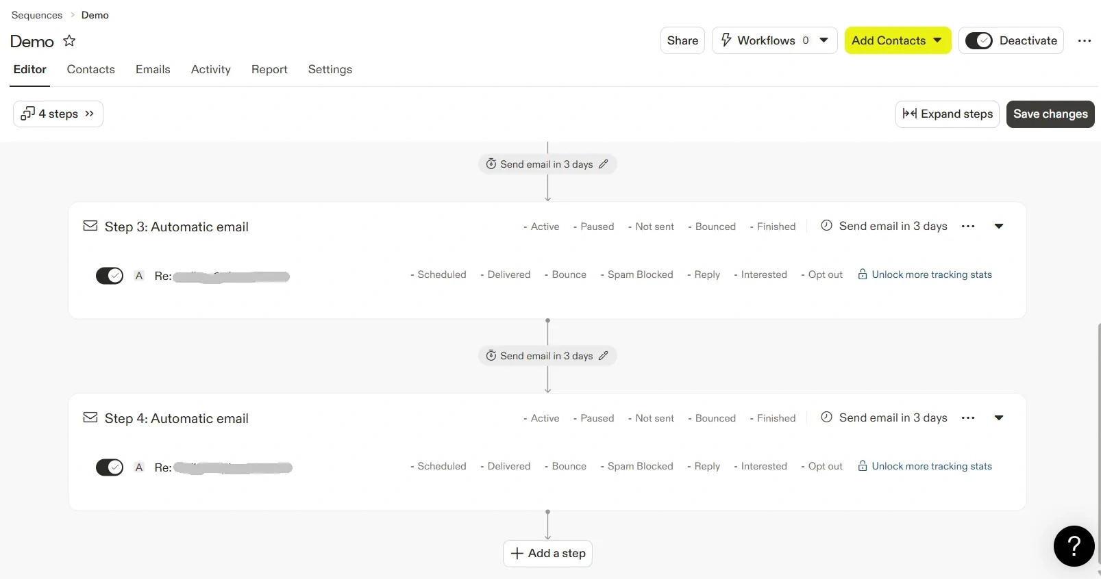This screenshot has width=1101, height=579.
Task: Edit the delay above Step 4 with pencil icon
Action: click(x=603, y=356)
